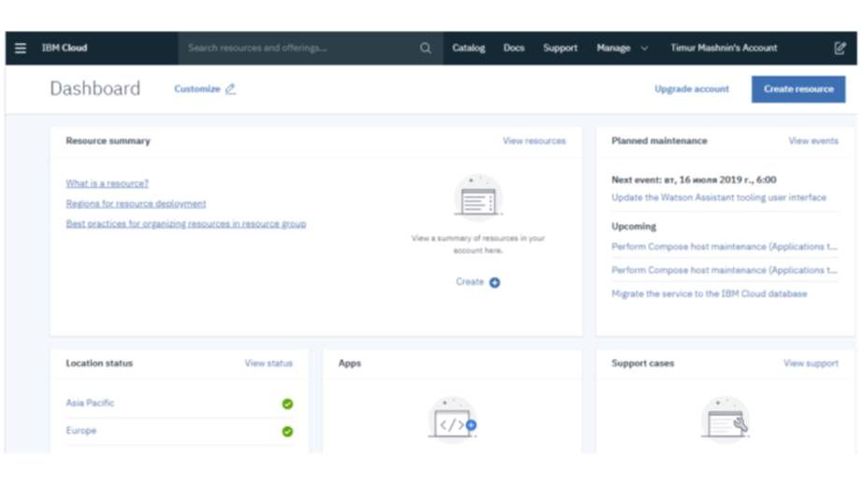The image size is (862, 485).
Task: Open the Support menu item
Action: point(560,49)
